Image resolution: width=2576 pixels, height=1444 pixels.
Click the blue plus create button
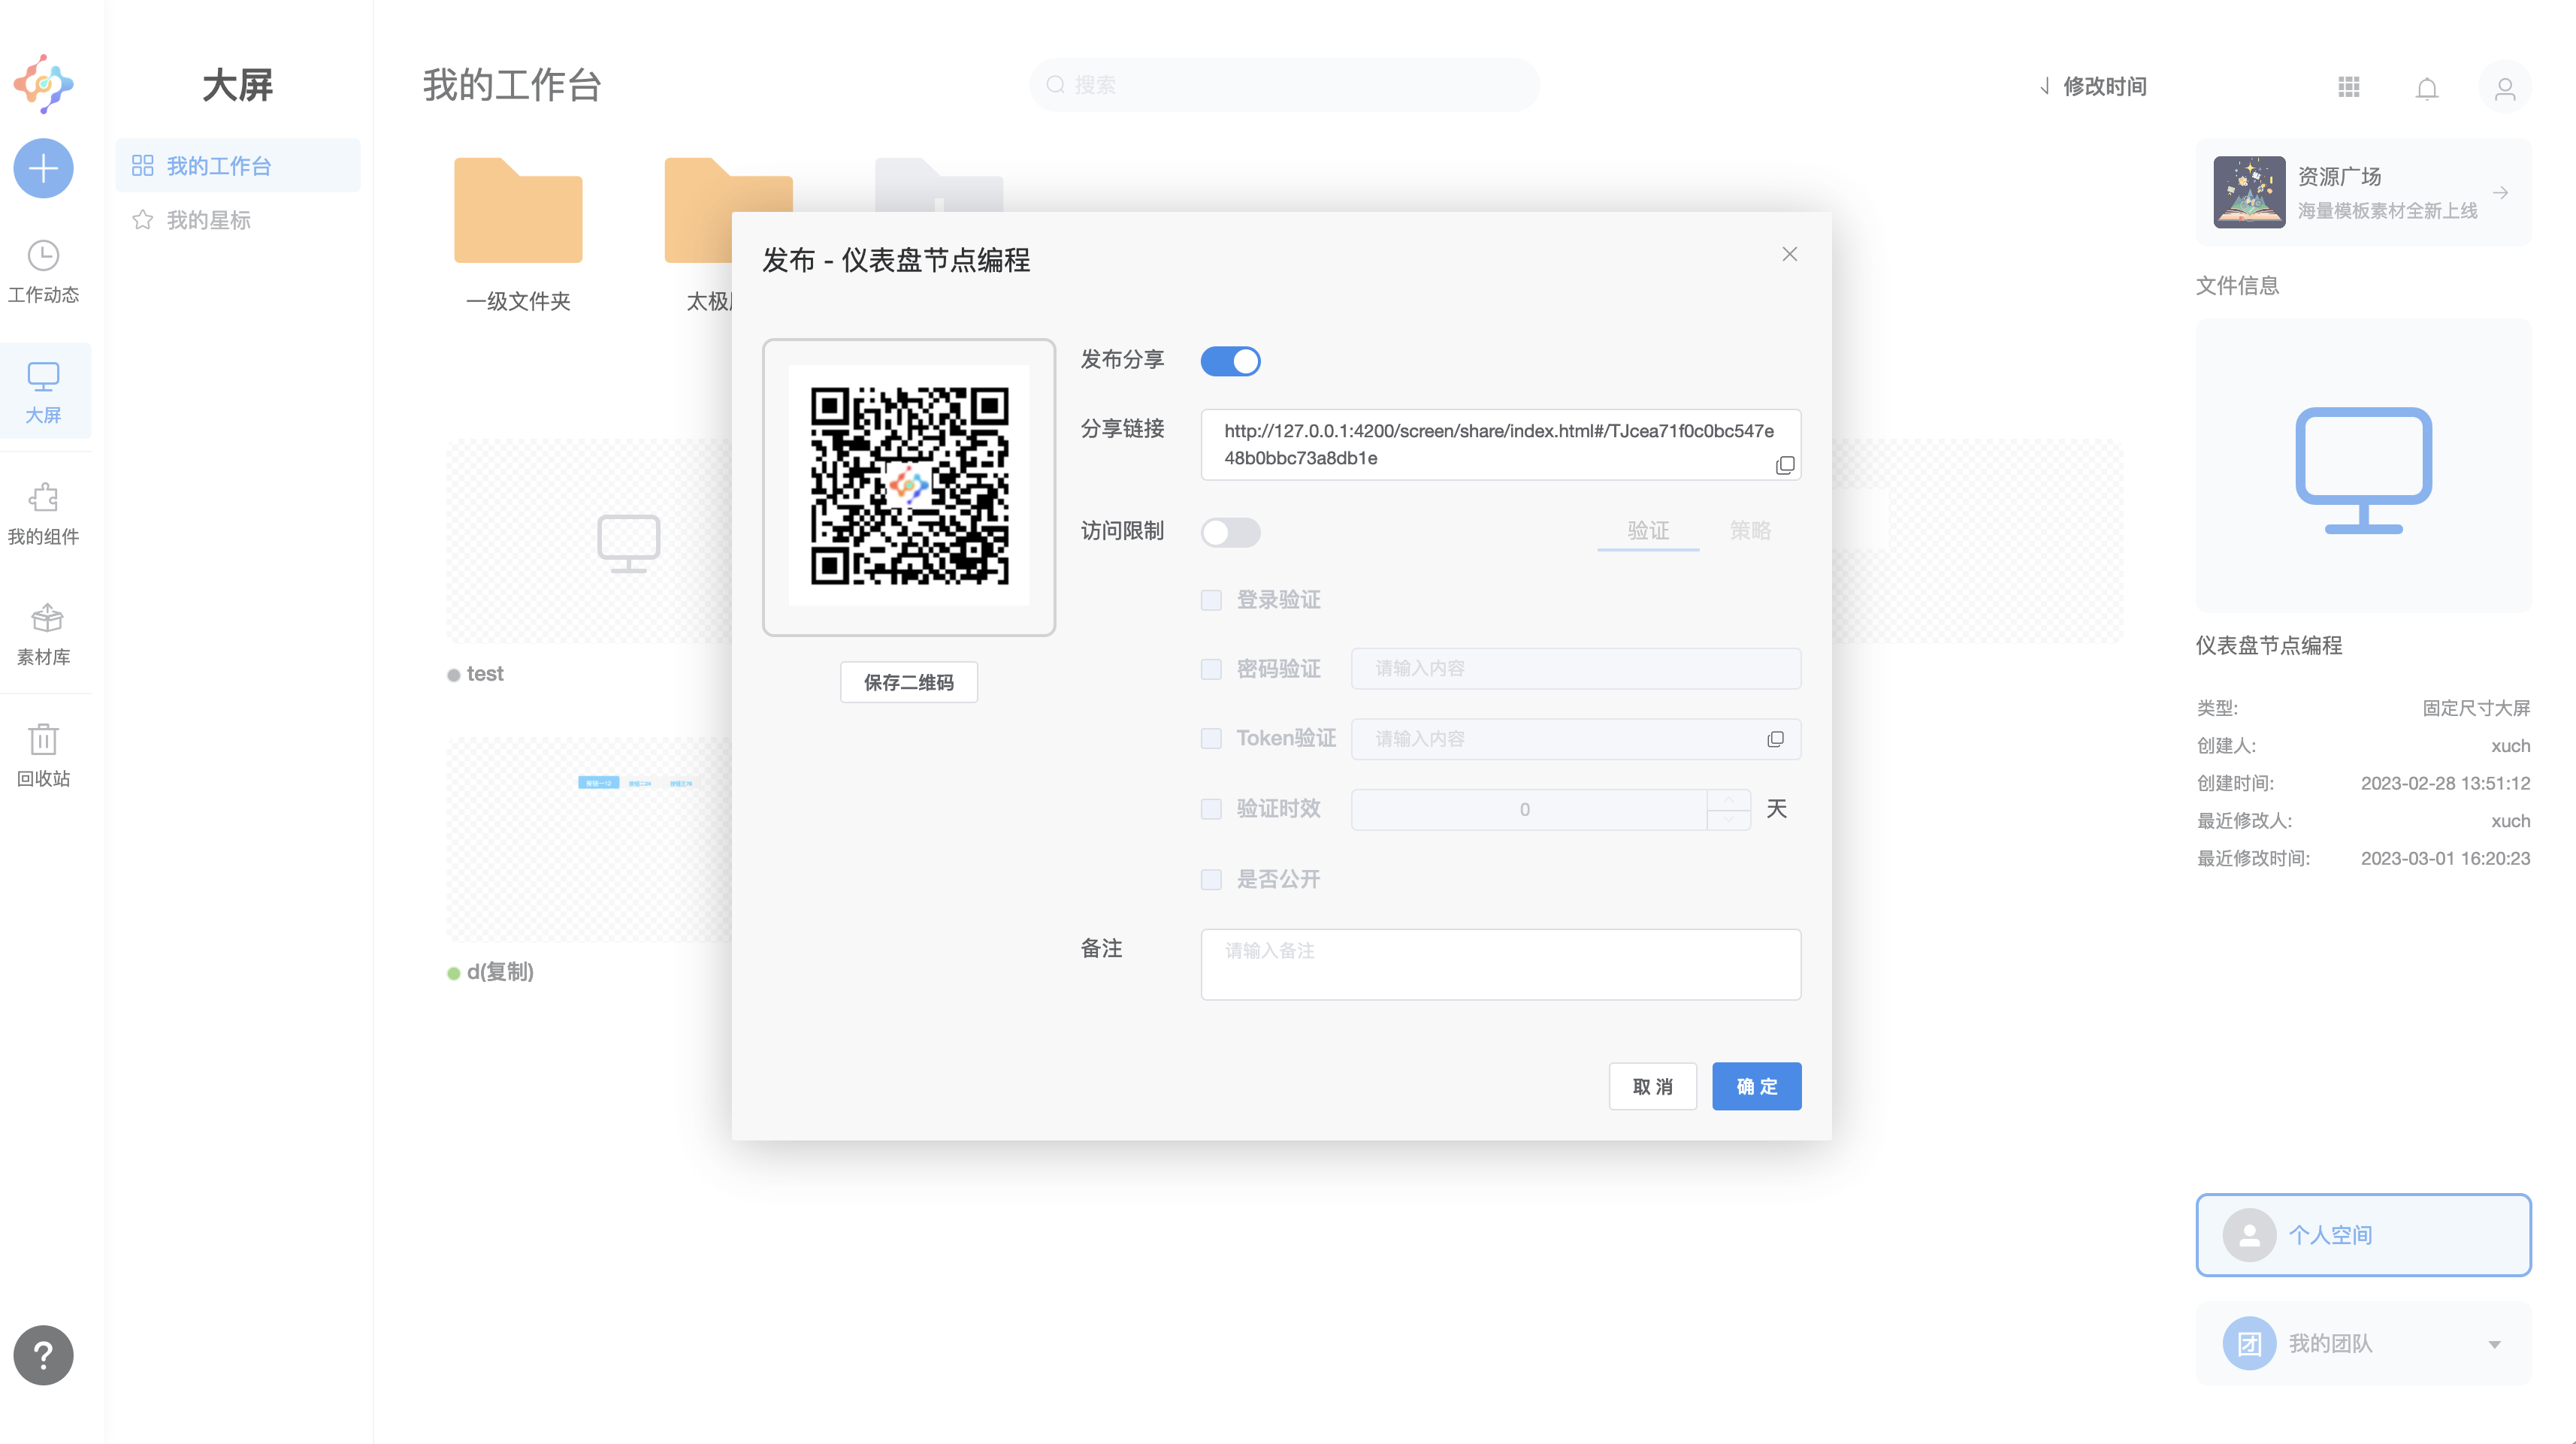pyautogui.click(x=43, y=168)
